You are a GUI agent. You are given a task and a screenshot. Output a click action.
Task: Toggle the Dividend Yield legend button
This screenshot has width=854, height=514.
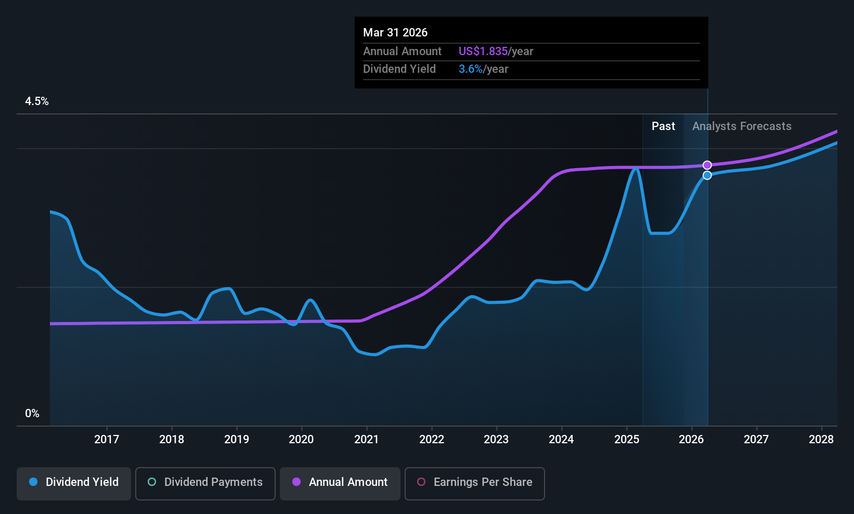pyautogui.click(x=74, y=484)
